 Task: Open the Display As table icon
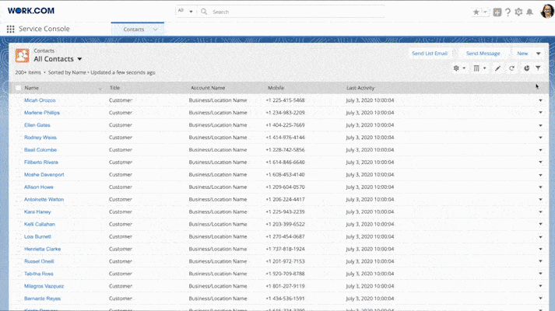pos(479,68)
